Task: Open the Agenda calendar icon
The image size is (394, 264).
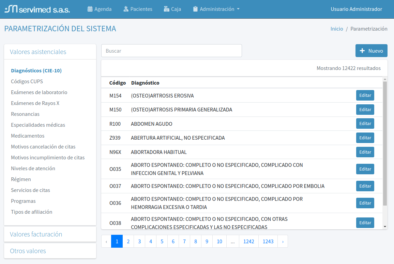Action: coord(90,9)
